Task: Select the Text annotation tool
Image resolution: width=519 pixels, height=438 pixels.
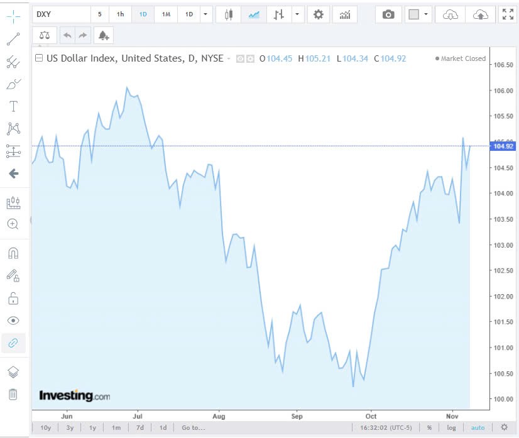Action: (x=13, y=106)
